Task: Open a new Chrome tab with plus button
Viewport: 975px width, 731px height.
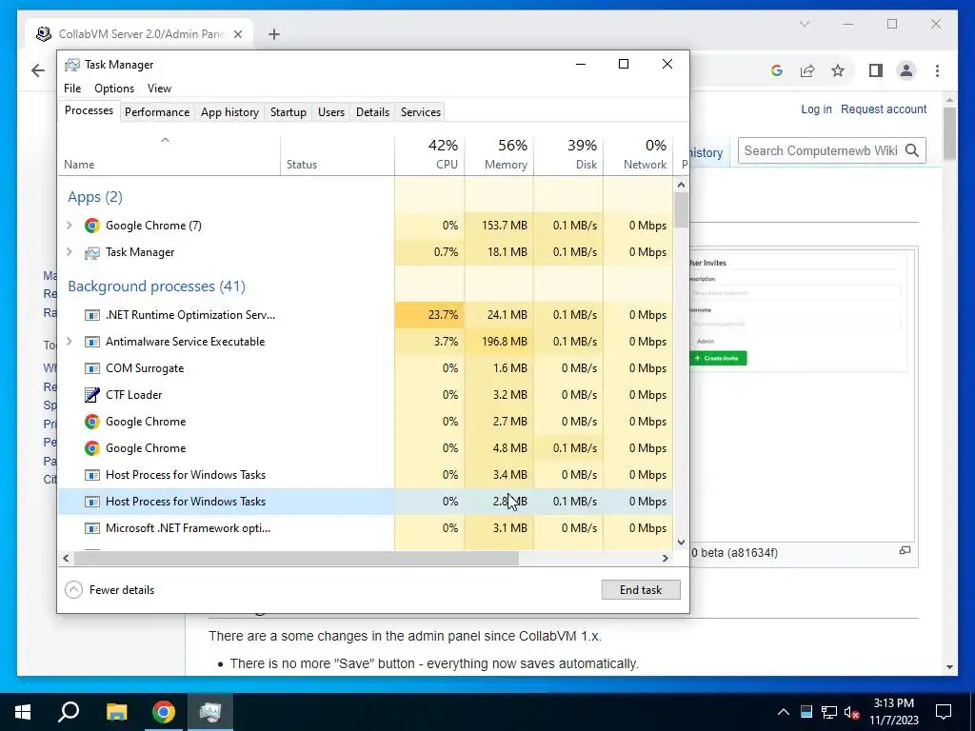Action: click(x=274, y=34)
